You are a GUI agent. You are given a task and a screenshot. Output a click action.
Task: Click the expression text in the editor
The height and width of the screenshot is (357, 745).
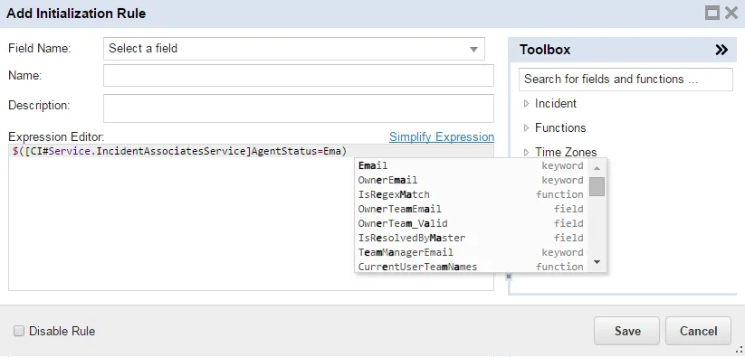tap(179, 151)
